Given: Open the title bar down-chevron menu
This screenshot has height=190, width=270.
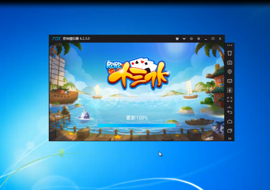Looking at the screenshot, I should pos(184,39).
